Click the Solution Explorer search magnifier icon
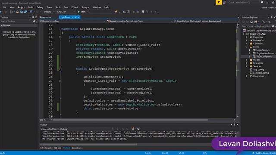Image resolution: width=276 pixels, height=155 pixels. [x=273, y=26]
